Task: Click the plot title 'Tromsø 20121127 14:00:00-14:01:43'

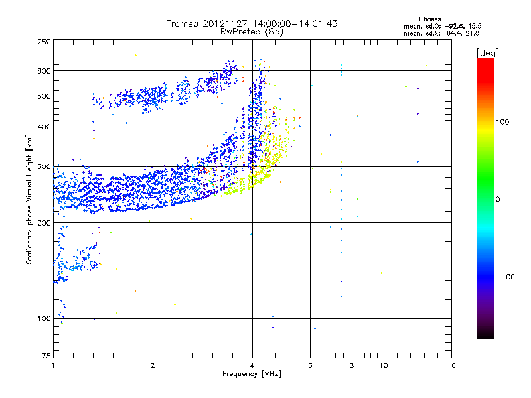Action: [x=252, y=23]
